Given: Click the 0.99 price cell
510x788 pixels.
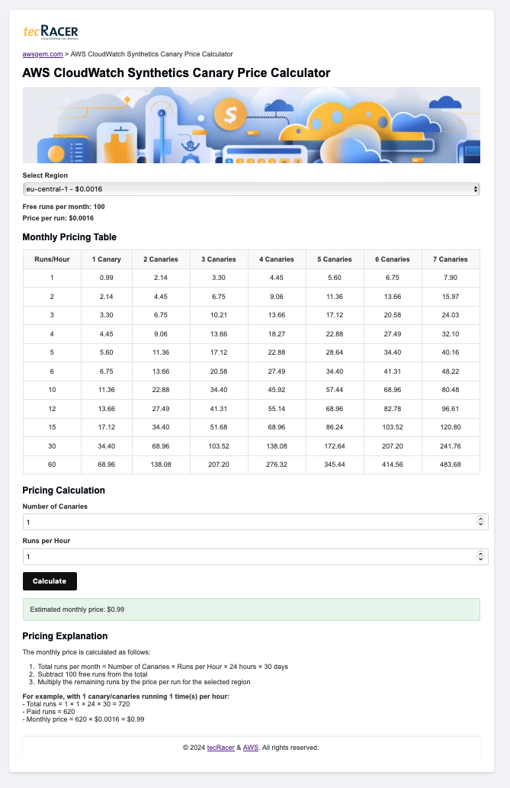Looking at the screenshot, I should pos(107,278).
